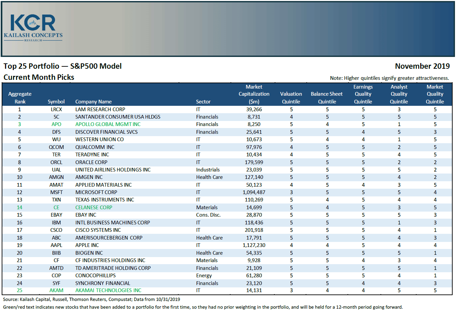Image resolution: width=457 pixels, height=313 pixels.
Task: Click the market cap value 1,094,487
Action: [x=254, y=192]
